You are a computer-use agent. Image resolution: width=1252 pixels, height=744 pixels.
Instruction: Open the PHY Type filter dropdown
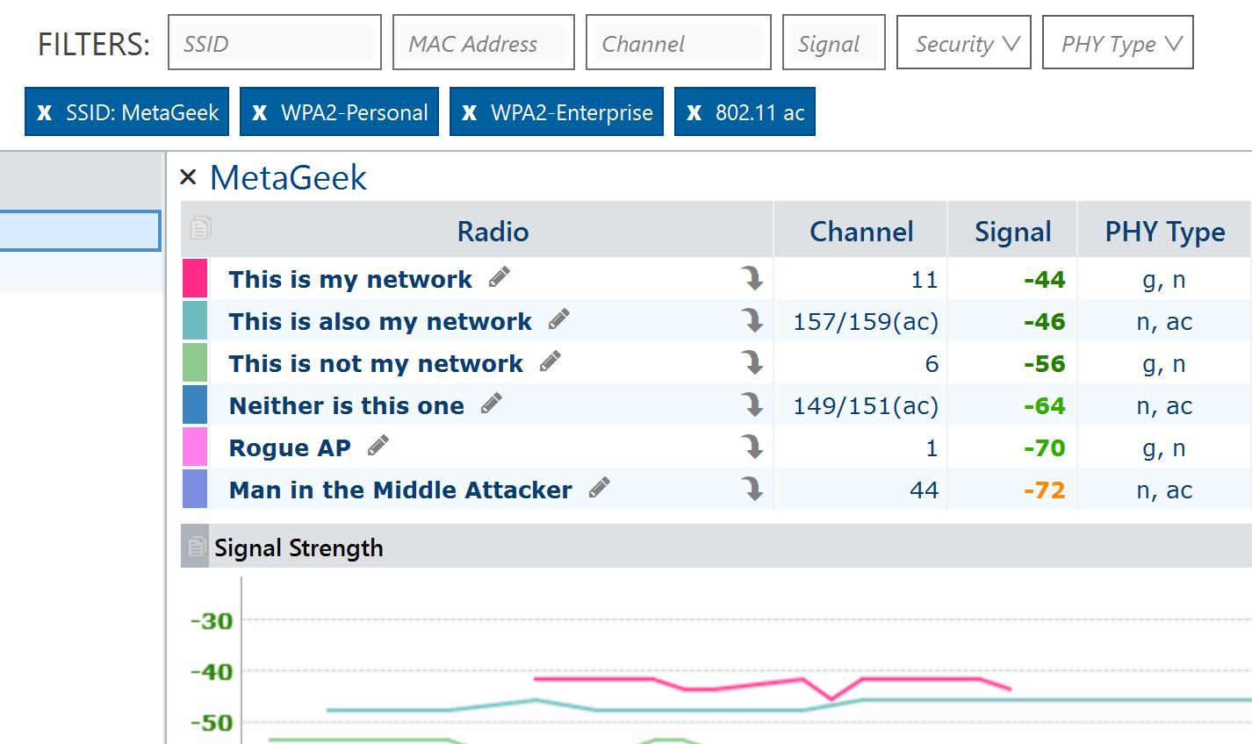[x=1118, y=42]
